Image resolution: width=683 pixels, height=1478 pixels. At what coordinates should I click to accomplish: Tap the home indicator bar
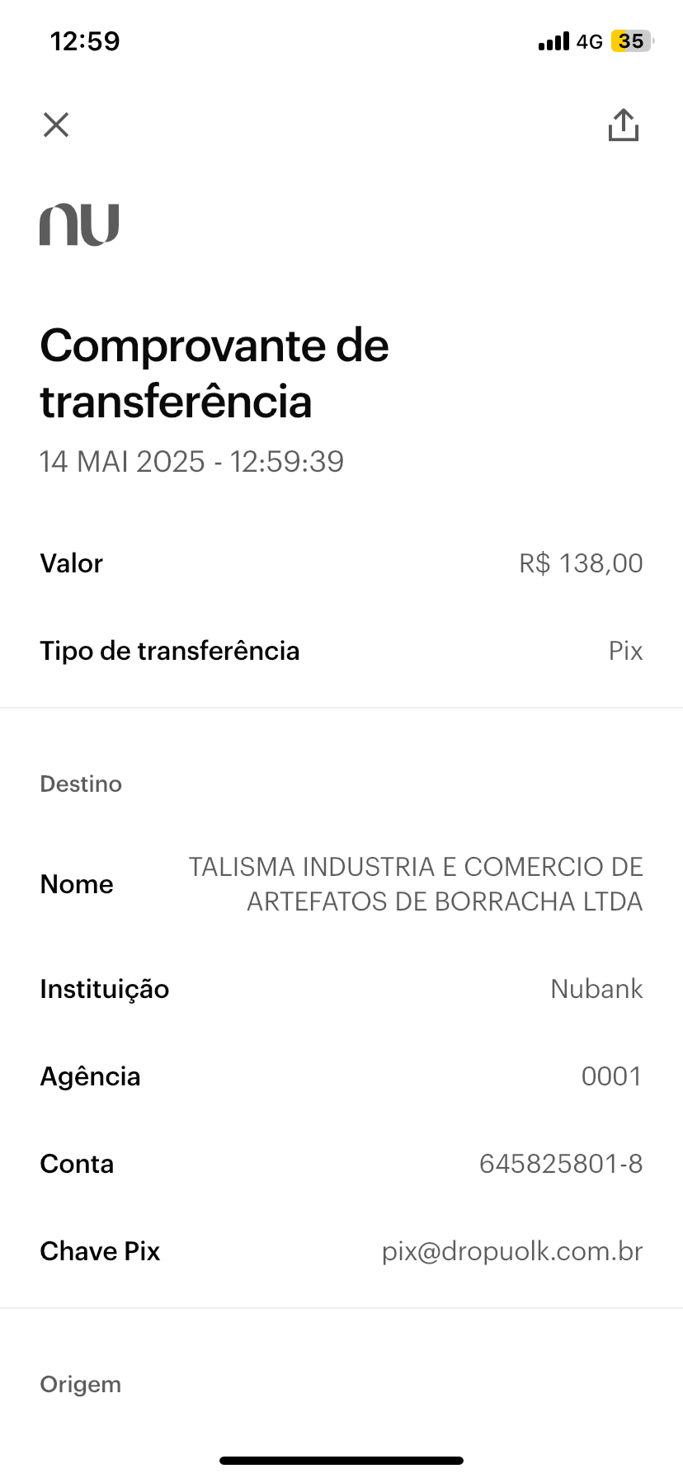tap(341, 1461)
